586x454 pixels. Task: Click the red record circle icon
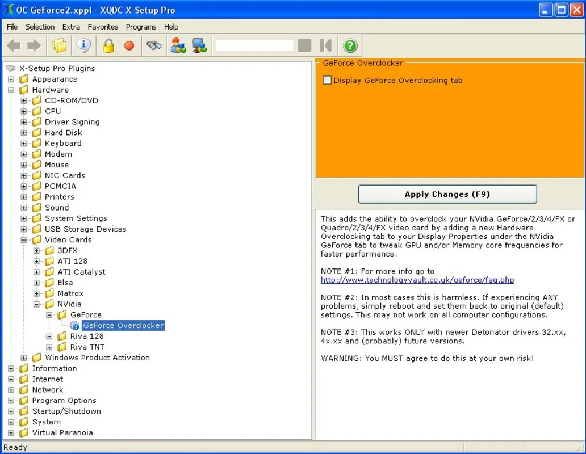pyautogui.click(x=129, y=45)
